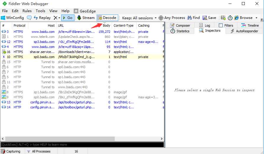Click horizontal scrollbar right arrow
The image size is (264, 154).
pos(162,139)
